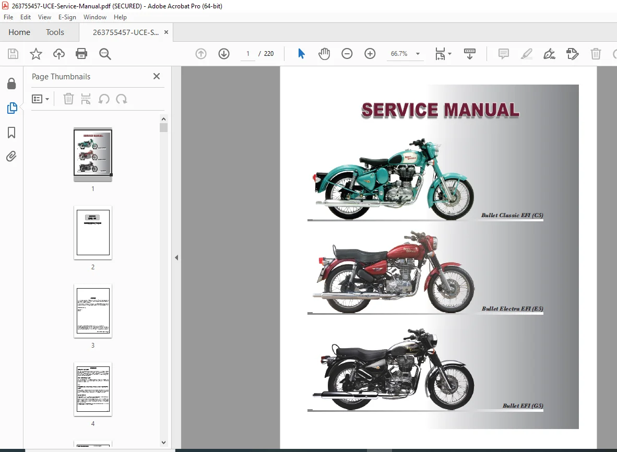Close the Page Thumbnails panel

pos(157,76)
